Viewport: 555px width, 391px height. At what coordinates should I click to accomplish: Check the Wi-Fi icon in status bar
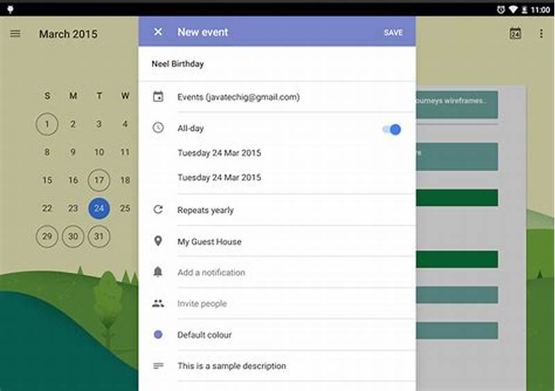(513, 10)
